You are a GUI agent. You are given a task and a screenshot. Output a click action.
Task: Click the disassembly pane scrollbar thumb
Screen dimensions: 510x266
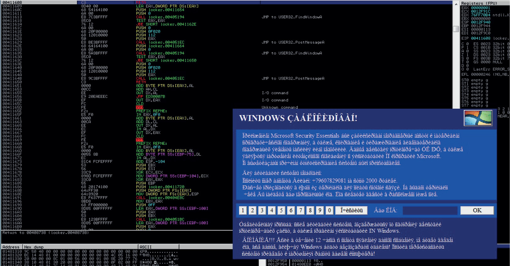tap(456, 29)
